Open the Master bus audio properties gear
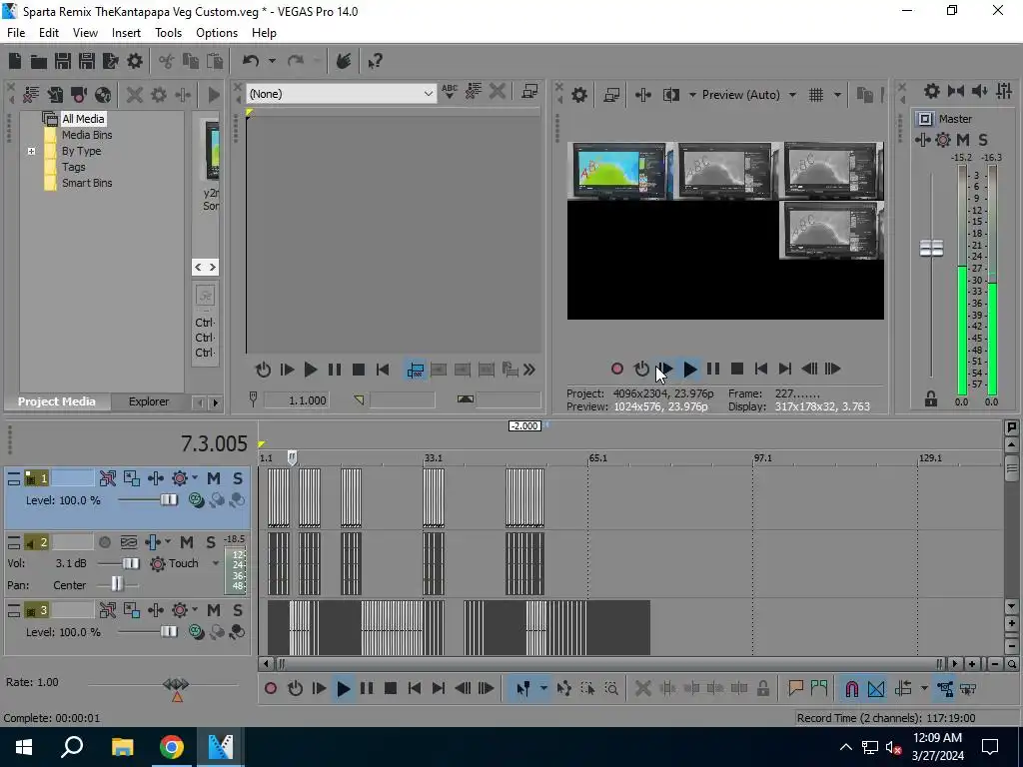 (x=932, y=91)
